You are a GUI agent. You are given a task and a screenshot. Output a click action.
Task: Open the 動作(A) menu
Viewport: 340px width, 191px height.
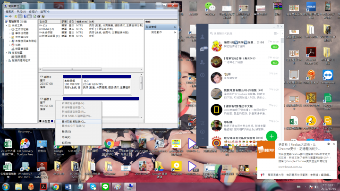[21, 11]
